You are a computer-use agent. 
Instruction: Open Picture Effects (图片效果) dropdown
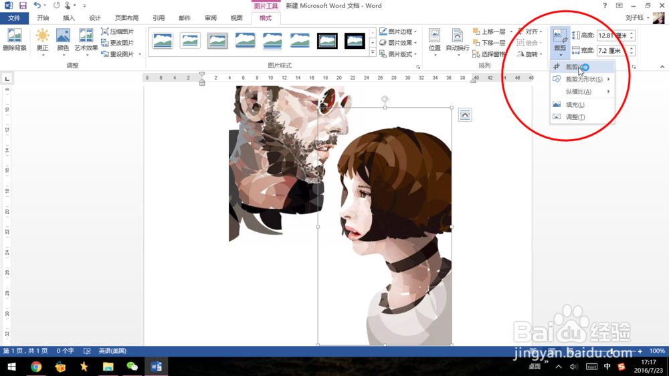[x=398, y=43]
